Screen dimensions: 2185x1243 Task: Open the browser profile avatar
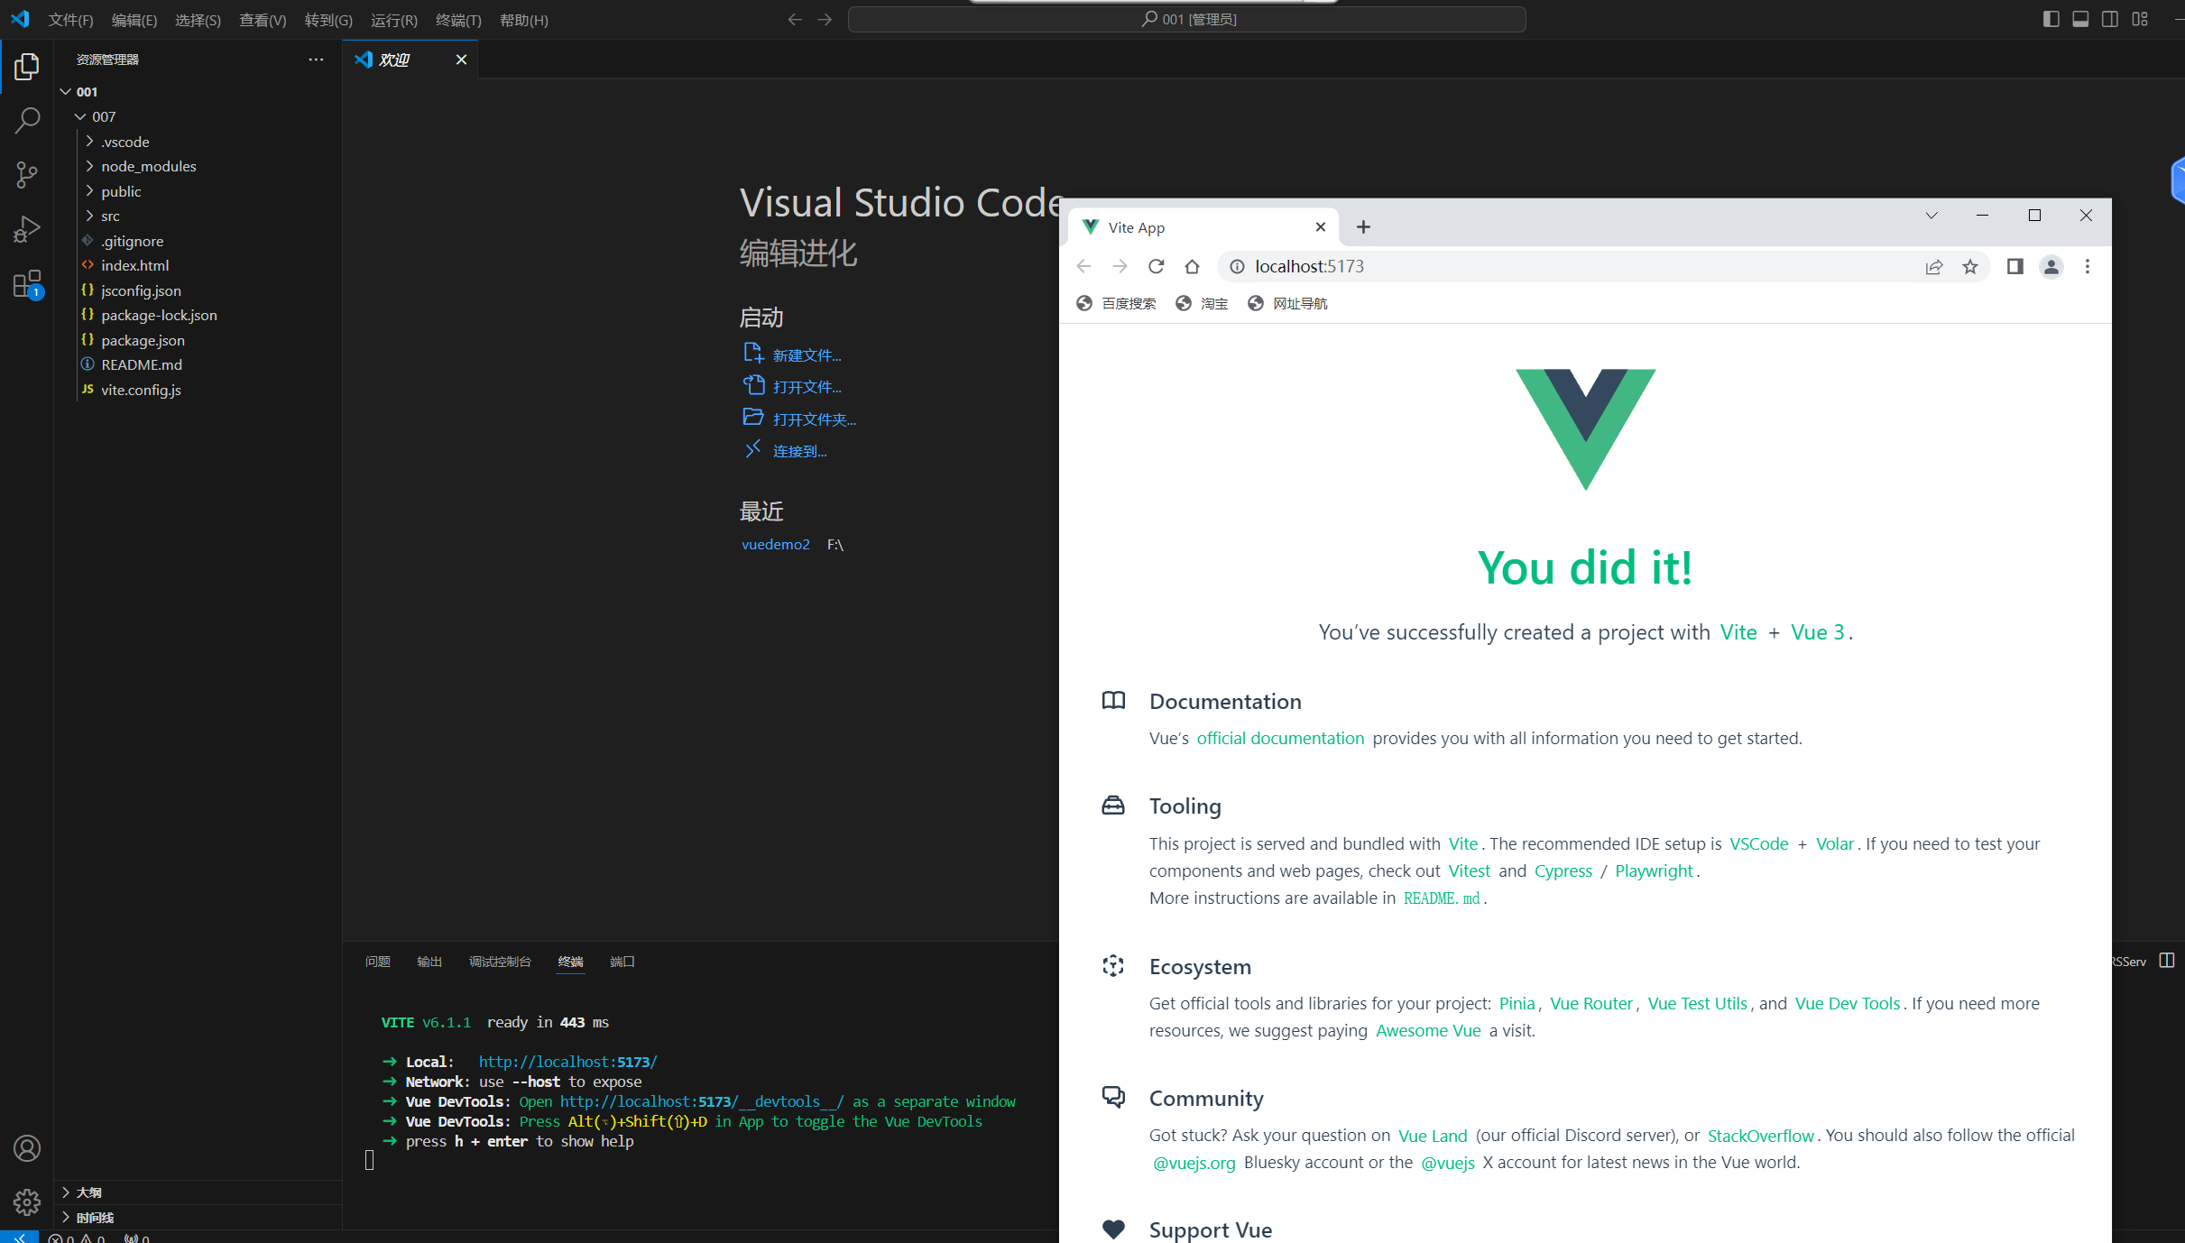click(x=2051, y=266)
